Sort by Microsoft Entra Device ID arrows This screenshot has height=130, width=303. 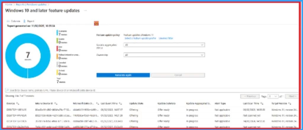point(98,104)
